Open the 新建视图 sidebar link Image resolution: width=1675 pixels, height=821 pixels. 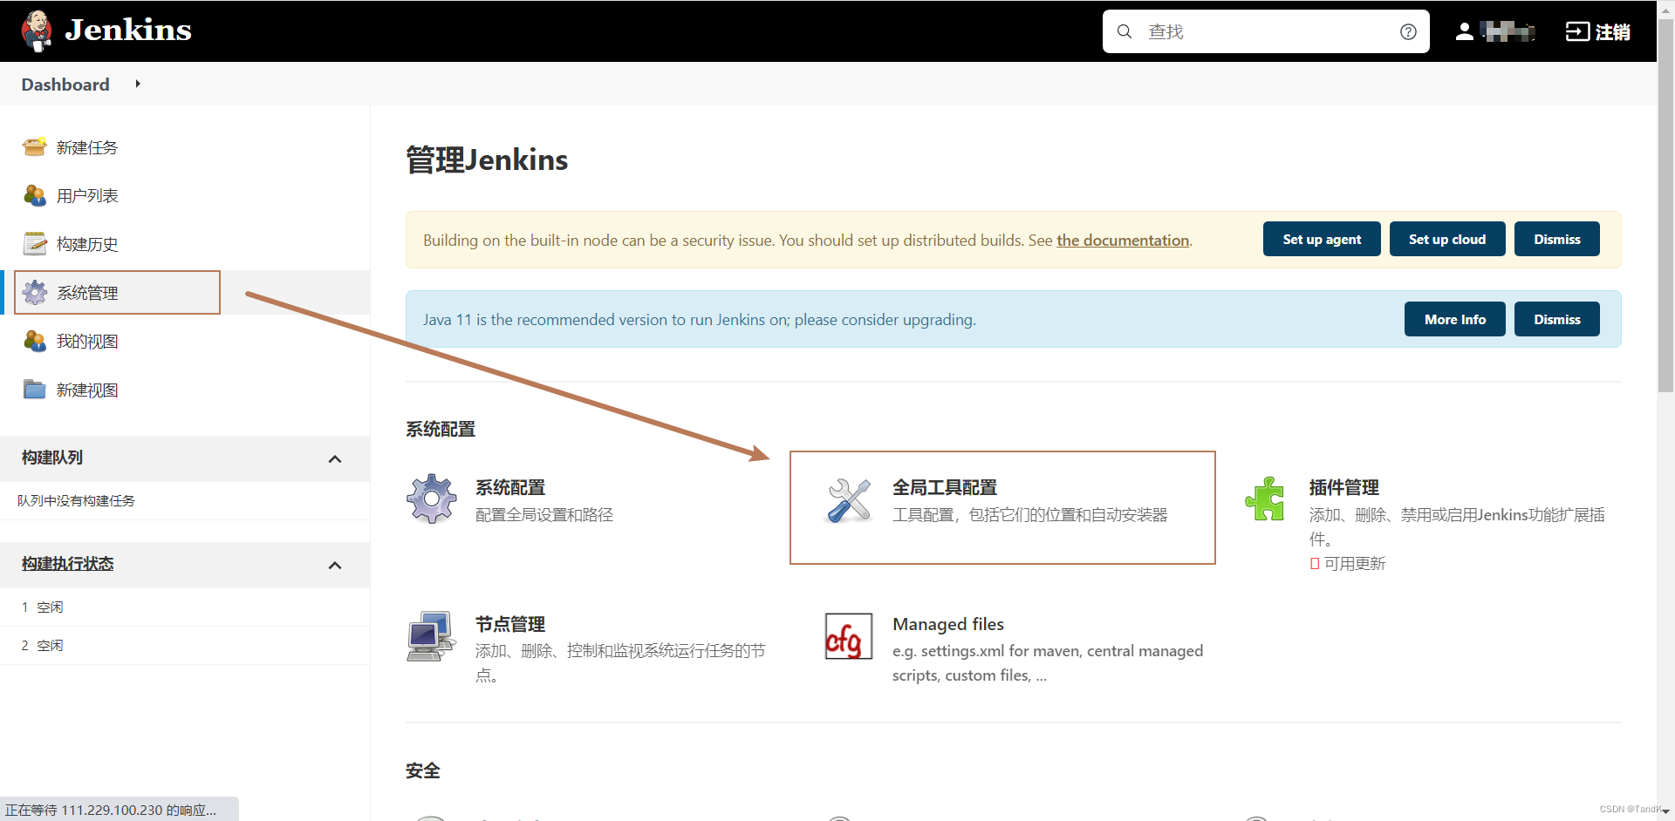click(x=87, y=390)
